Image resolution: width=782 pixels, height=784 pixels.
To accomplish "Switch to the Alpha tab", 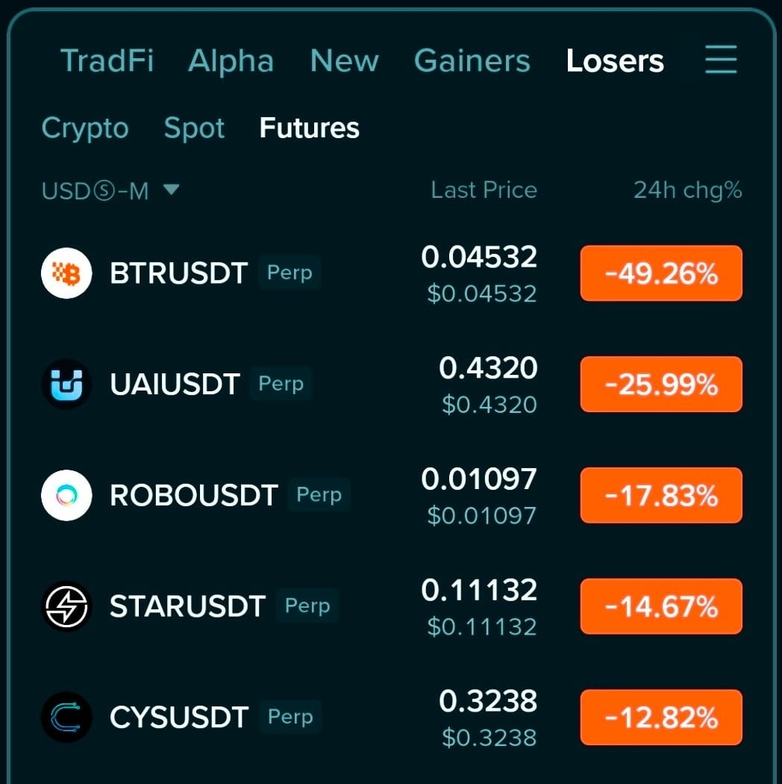I will tap(231, 60).
